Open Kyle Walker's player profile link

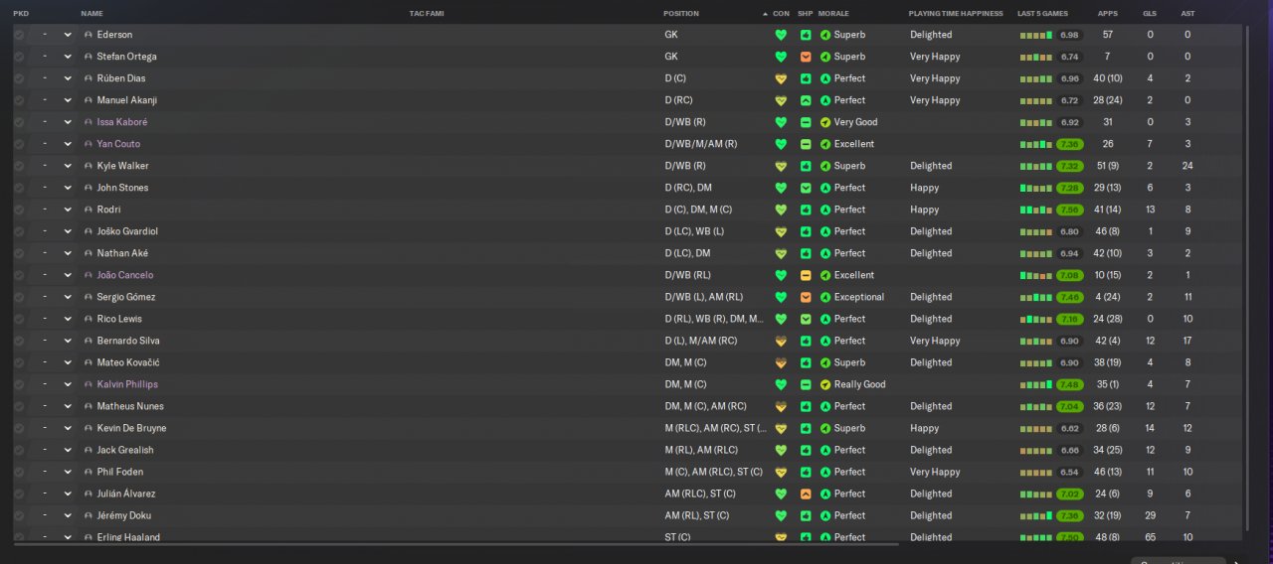(122, 166)
